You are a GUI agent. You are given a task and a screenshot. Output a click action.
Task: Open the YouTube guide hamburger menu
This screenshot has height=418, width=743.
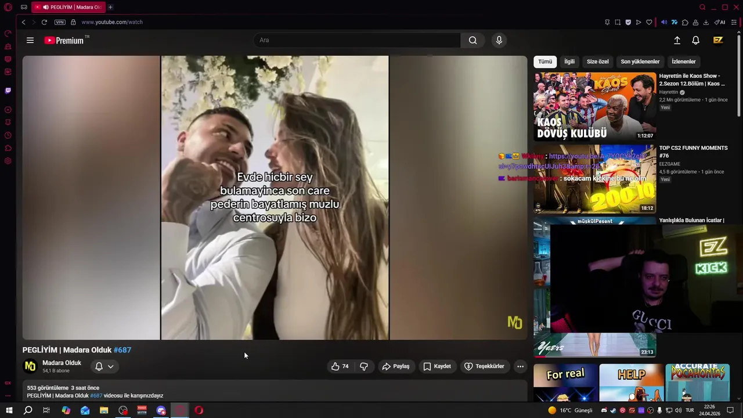tap(30, 40)
